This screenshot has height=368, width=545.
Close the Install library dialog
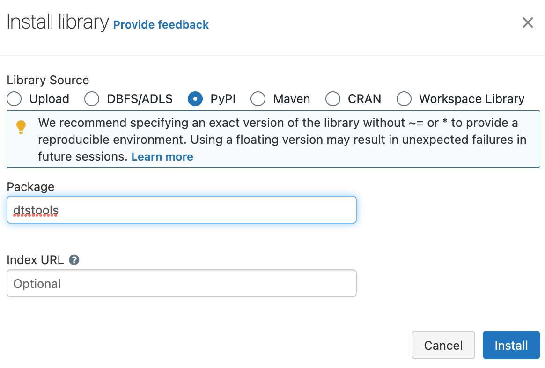coord(528,23)
